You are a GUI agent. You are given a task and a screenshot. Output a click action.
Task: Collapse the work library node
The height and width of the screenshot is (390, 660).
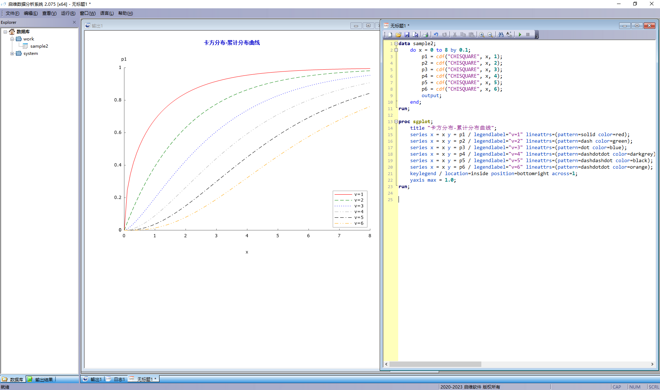click(12, 39)
